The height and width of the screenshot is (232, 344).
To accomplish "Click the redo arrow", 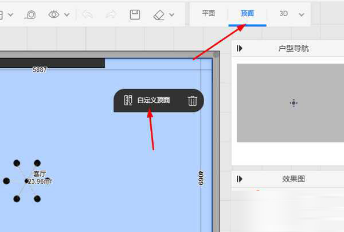I will coord(111,14).
